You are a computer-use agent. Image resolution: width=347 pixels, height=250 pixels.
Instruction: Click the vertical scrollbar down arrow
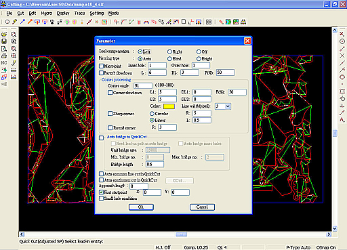[x=335, y=228]
